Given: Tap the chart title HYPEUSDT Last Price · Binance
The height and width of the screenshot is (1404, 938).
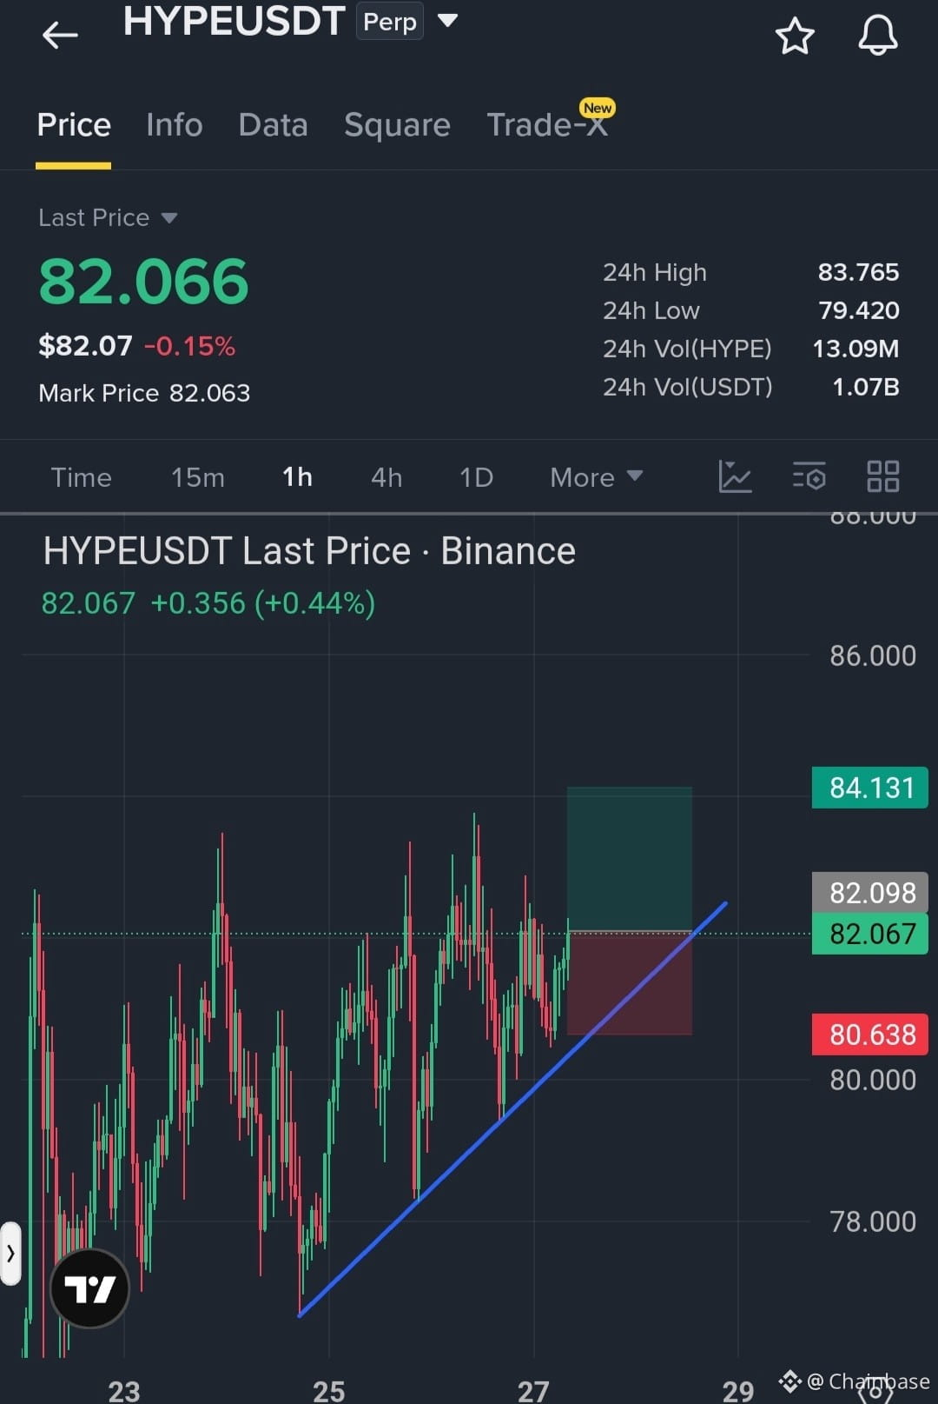Looking at the screenshot, I should tap(309, 551).
